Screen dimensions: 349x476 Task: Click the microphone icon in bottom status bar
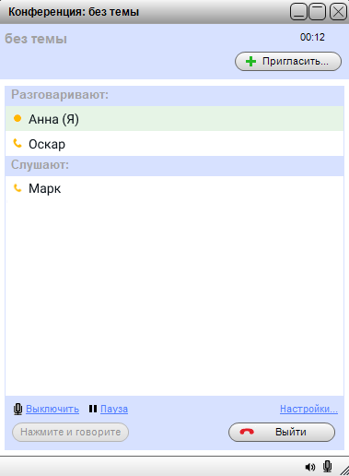pos(328,467)
